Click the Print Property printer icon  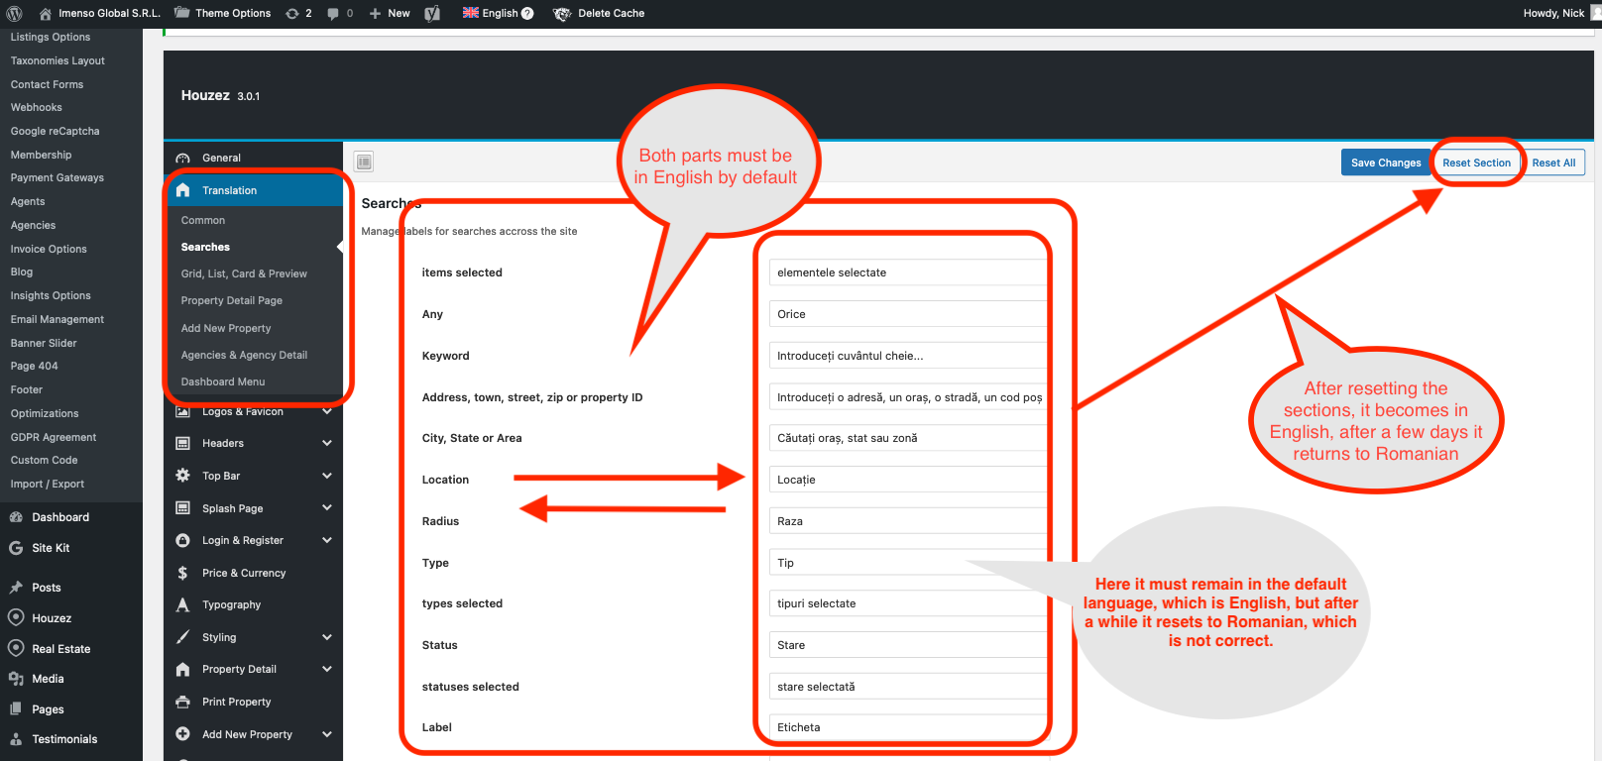[183, 702]
